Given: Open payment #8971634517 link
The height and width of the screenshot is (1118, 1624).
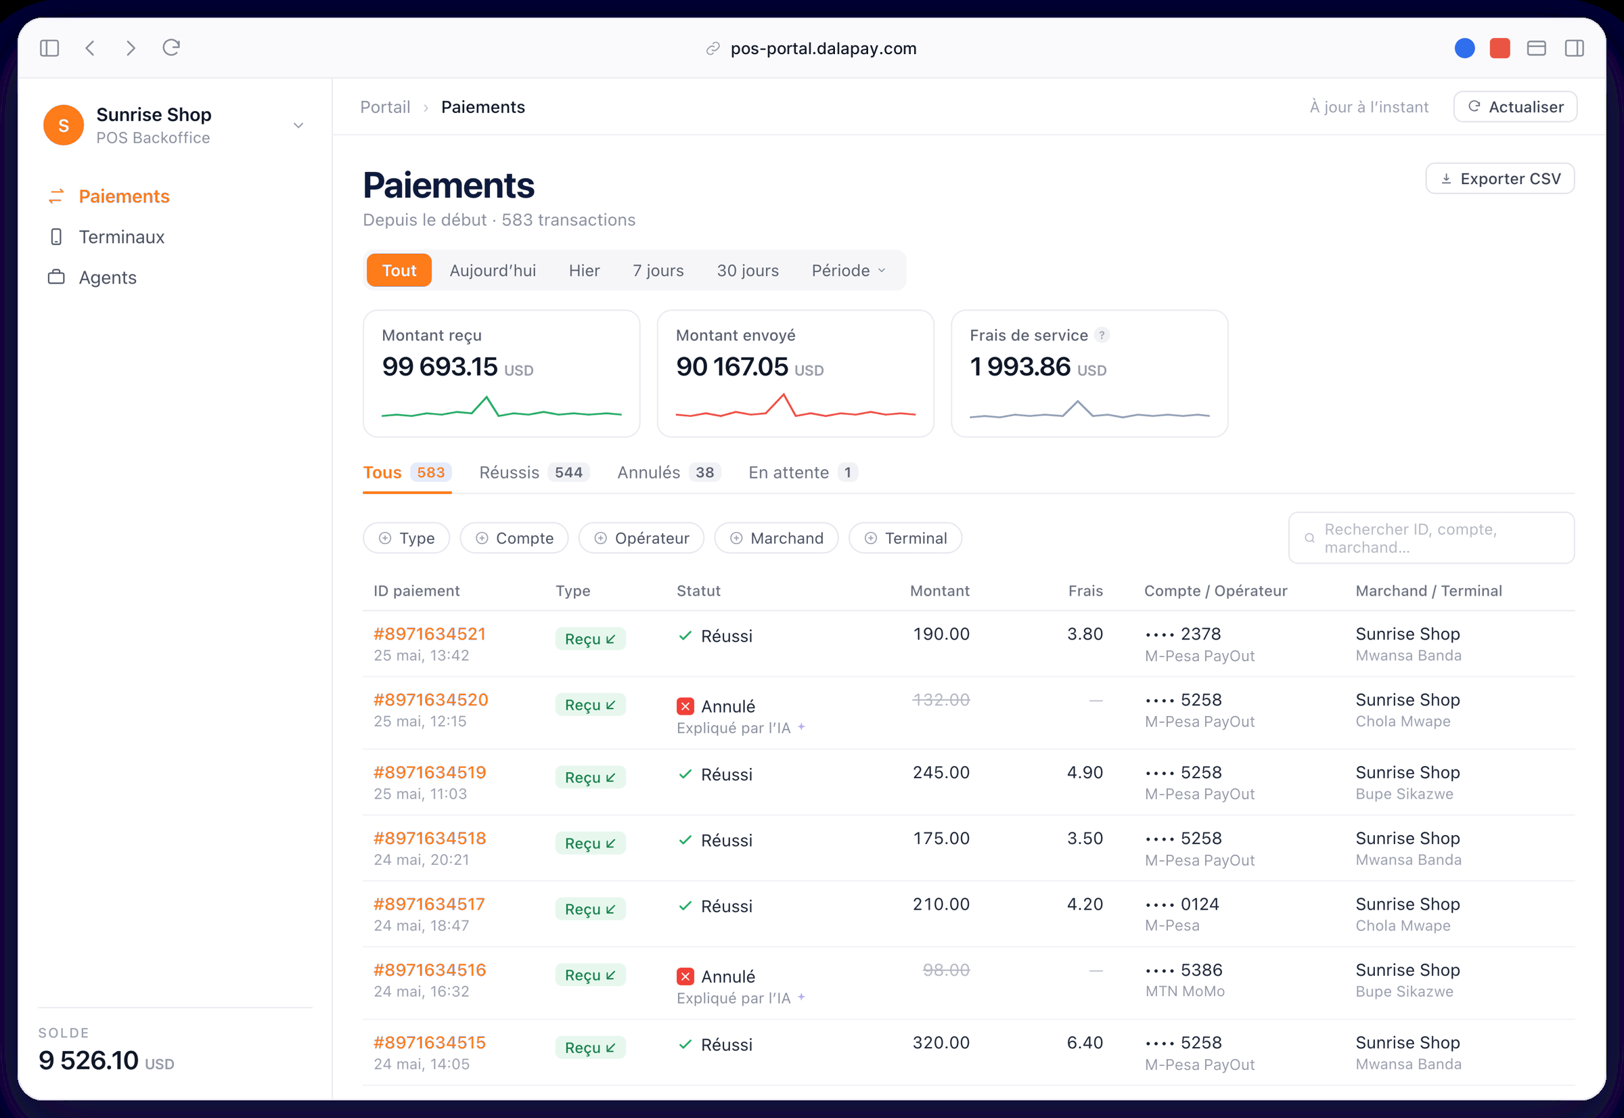Looking at the screenshot, I should coord(429,903).
